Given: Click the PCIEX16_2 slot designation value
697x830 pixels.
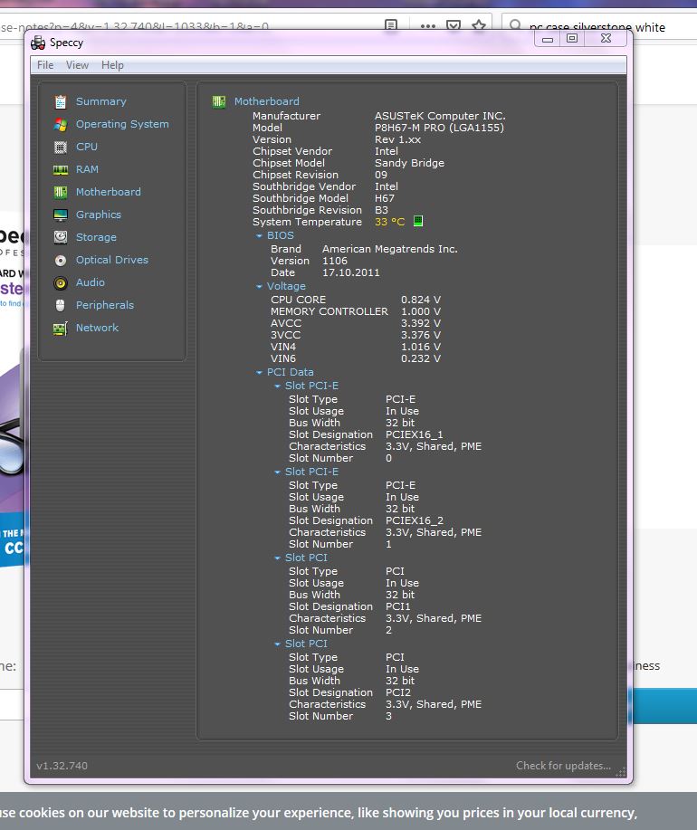Looking at the screenshot, I should click(415, 520).
